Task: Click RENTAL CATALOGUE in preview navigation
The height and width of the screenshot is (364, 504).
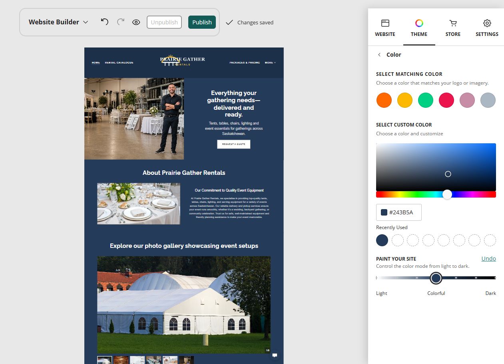Action: point(119,63)
